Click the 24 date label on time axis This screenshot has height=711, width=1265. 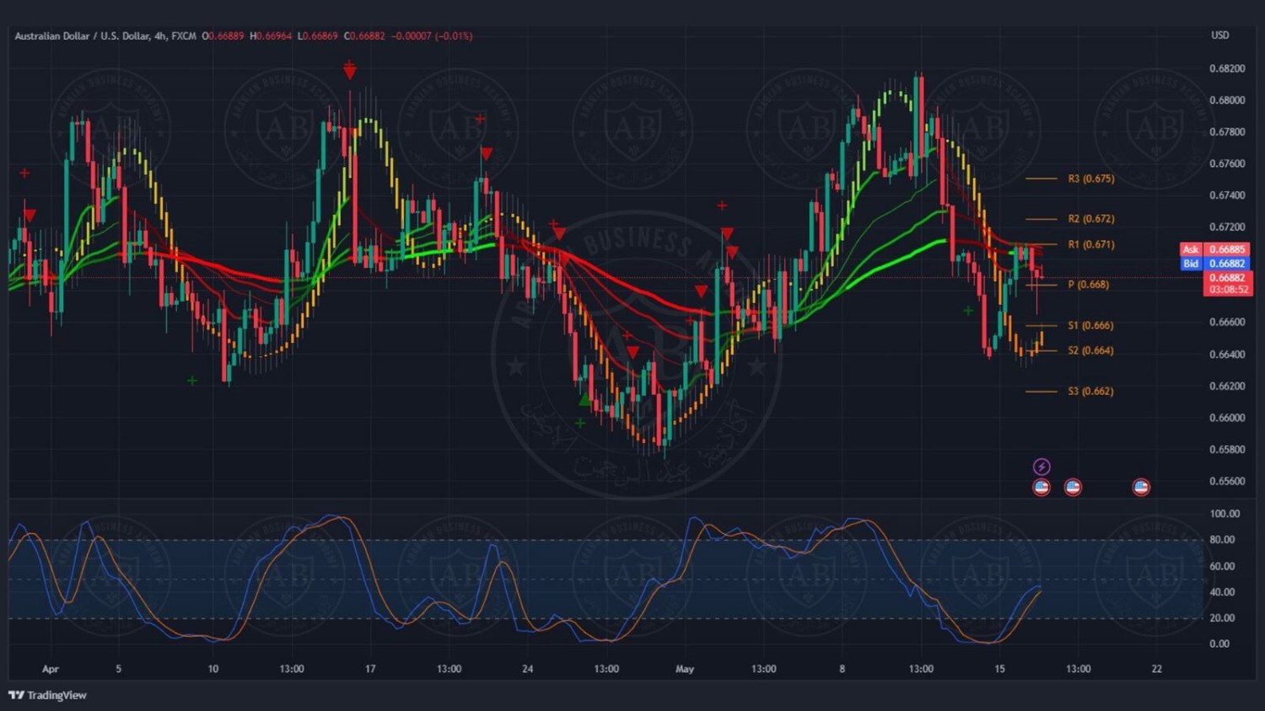527,669
